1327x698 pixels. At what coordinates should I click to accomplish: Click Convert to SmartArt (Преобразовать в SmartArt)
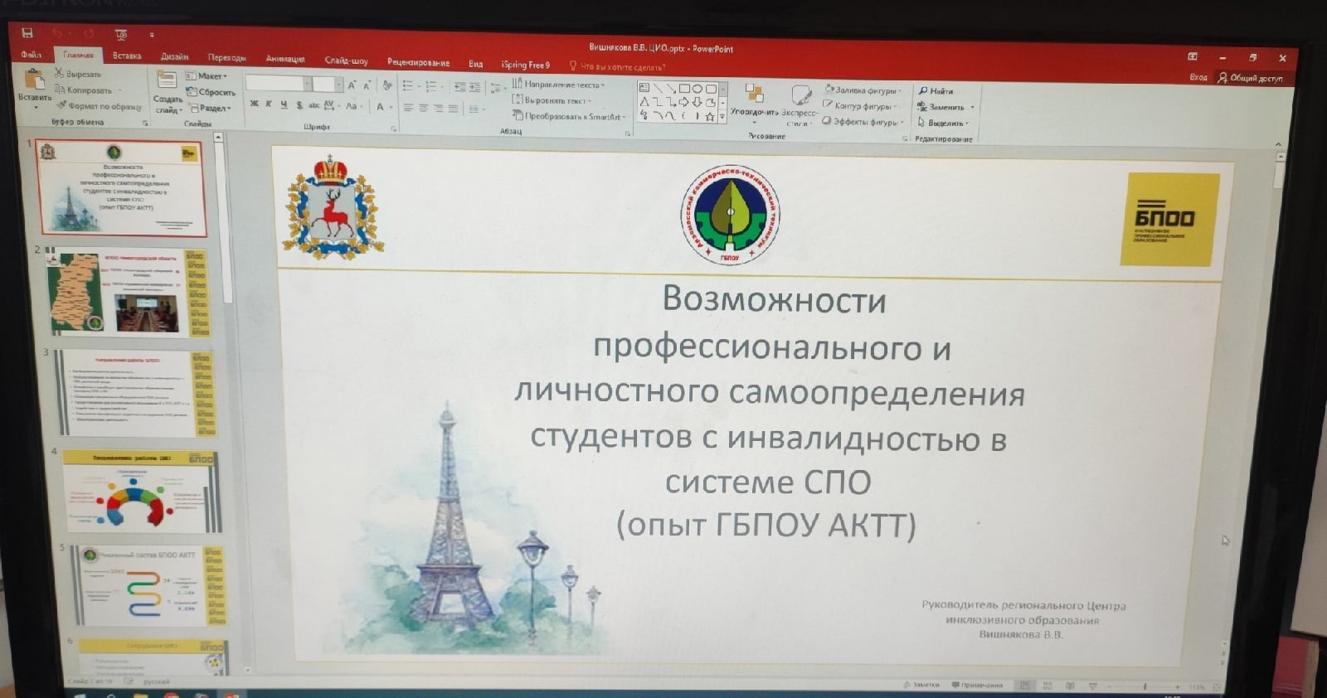[568, 116]
